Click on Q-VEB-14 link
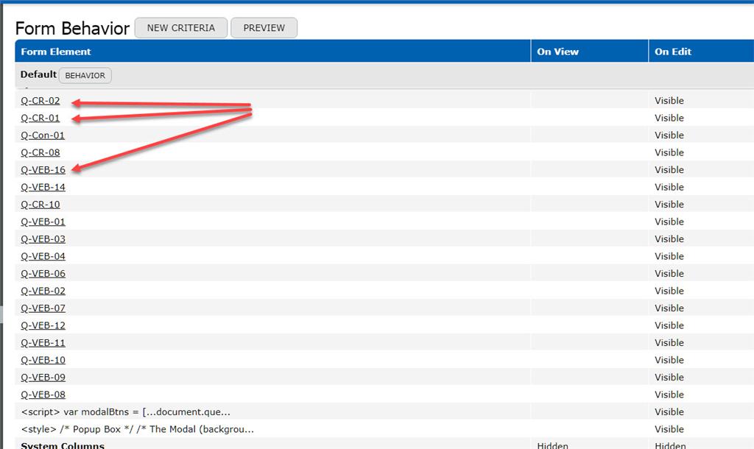 point(43,187)
